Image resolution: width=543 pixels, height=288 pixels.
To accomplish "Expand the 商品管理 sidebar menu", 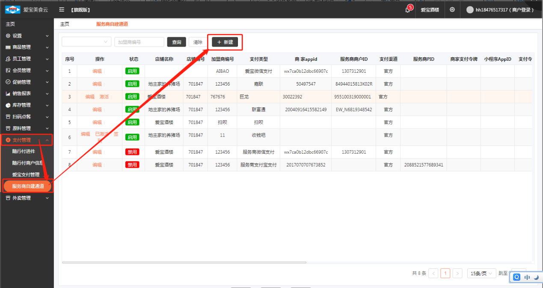I will pyautogui.click(x=27, y=48).
